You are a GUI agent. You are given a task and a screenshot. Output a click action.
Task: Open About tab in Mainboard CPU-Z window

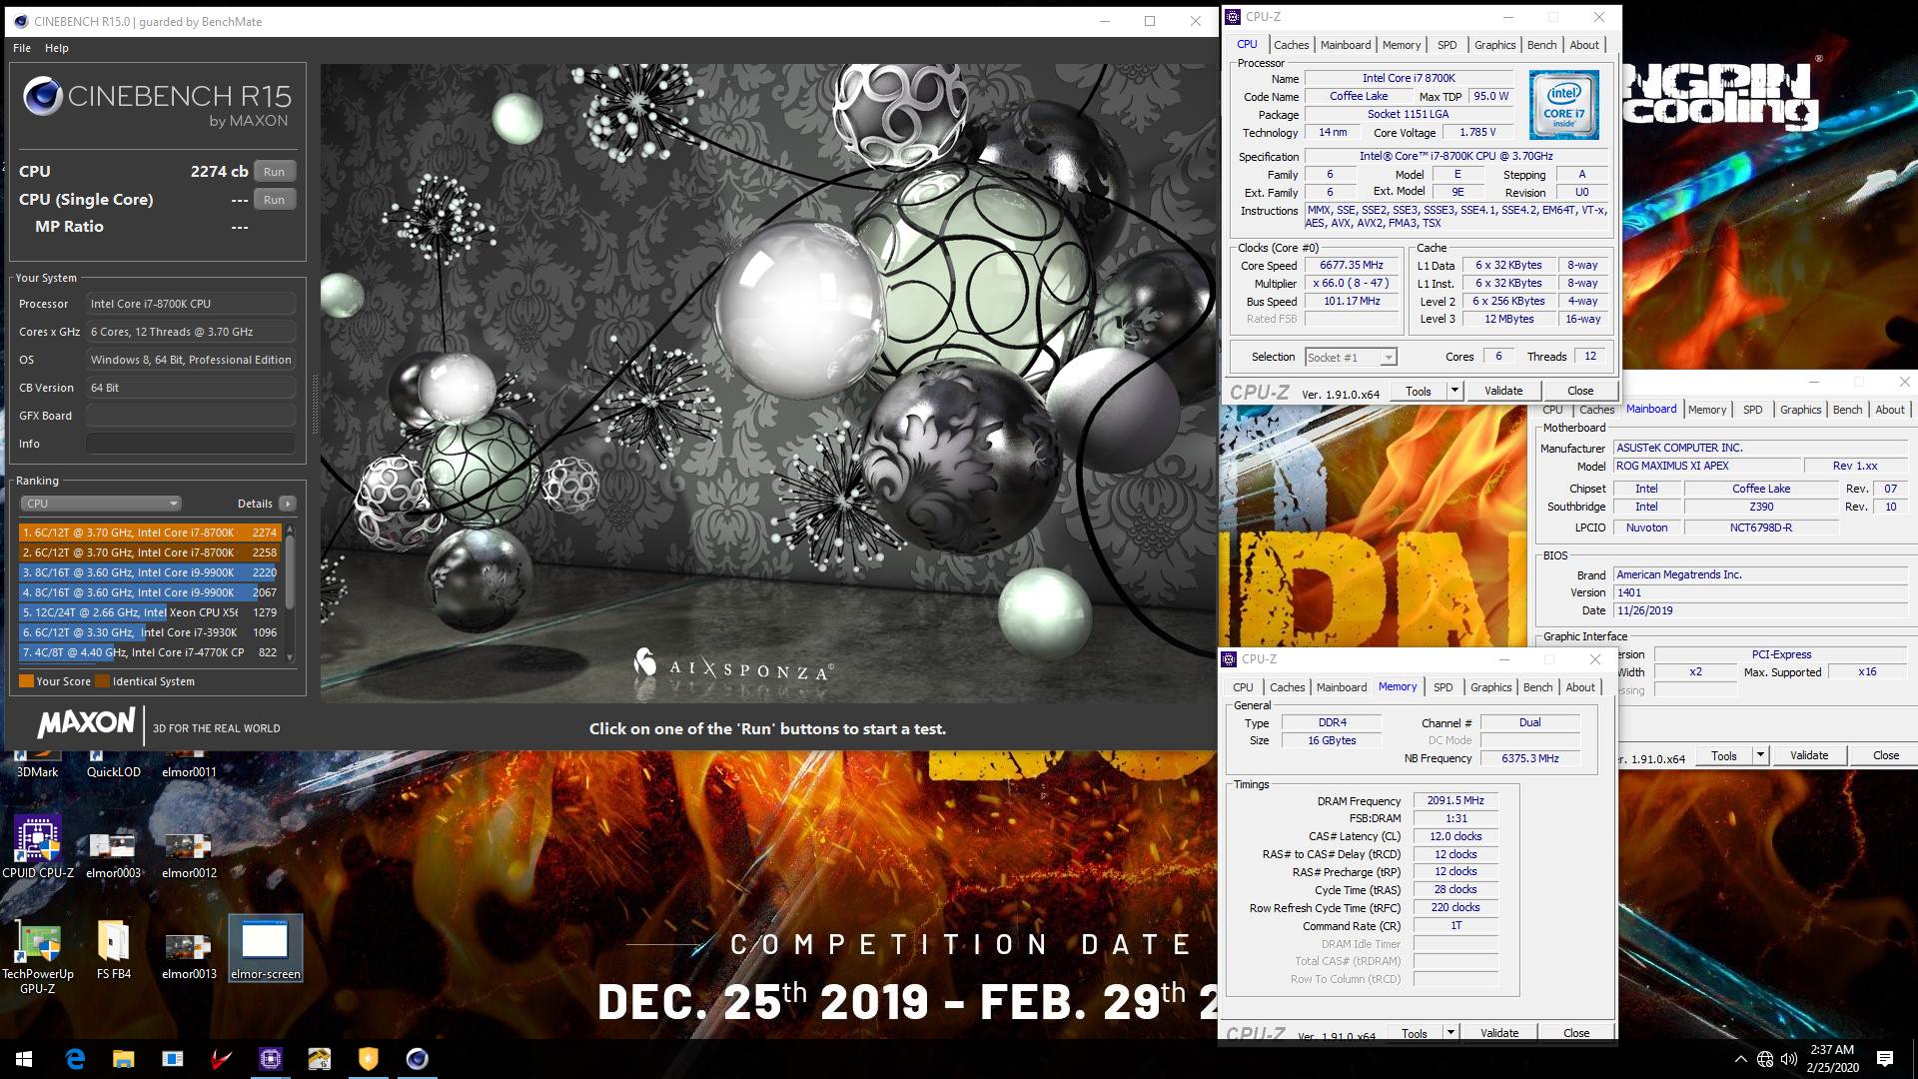click(1889, 410)
